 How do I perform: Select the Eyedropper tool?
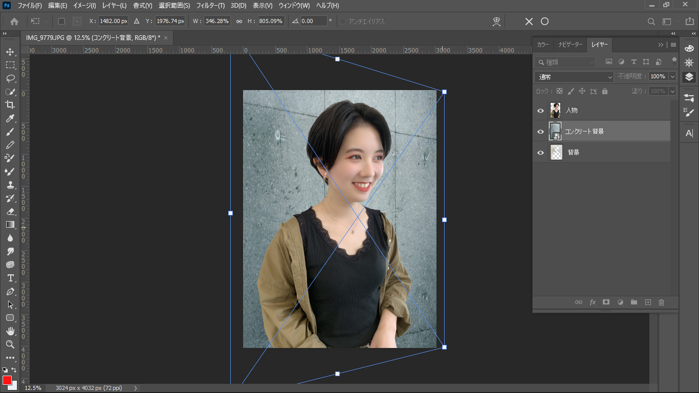(10, 118)
